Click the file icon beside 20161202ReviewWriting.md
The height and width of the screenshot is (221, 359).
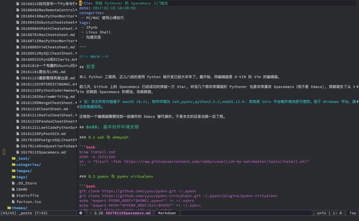[x=18, y=97]
